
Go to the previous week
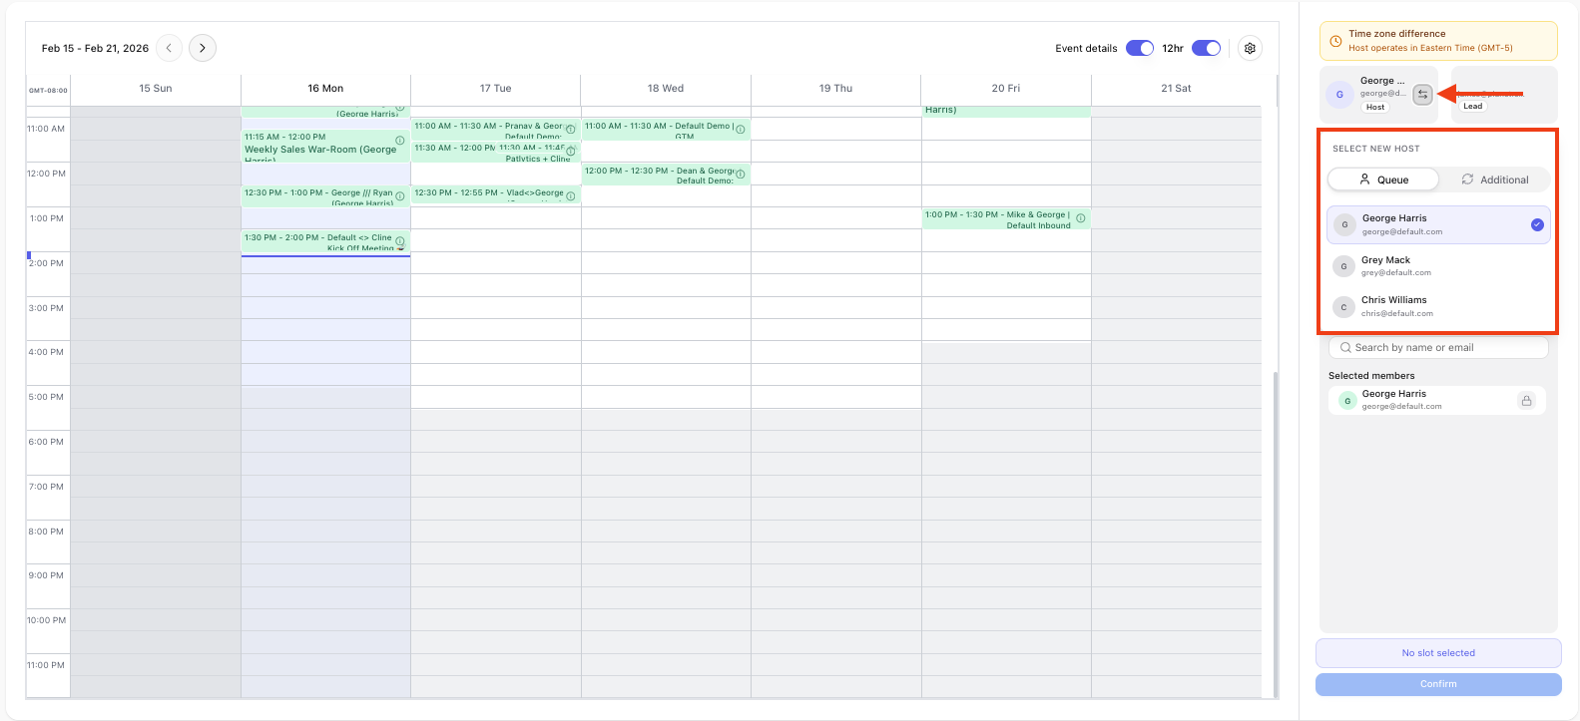click(170, 48)
